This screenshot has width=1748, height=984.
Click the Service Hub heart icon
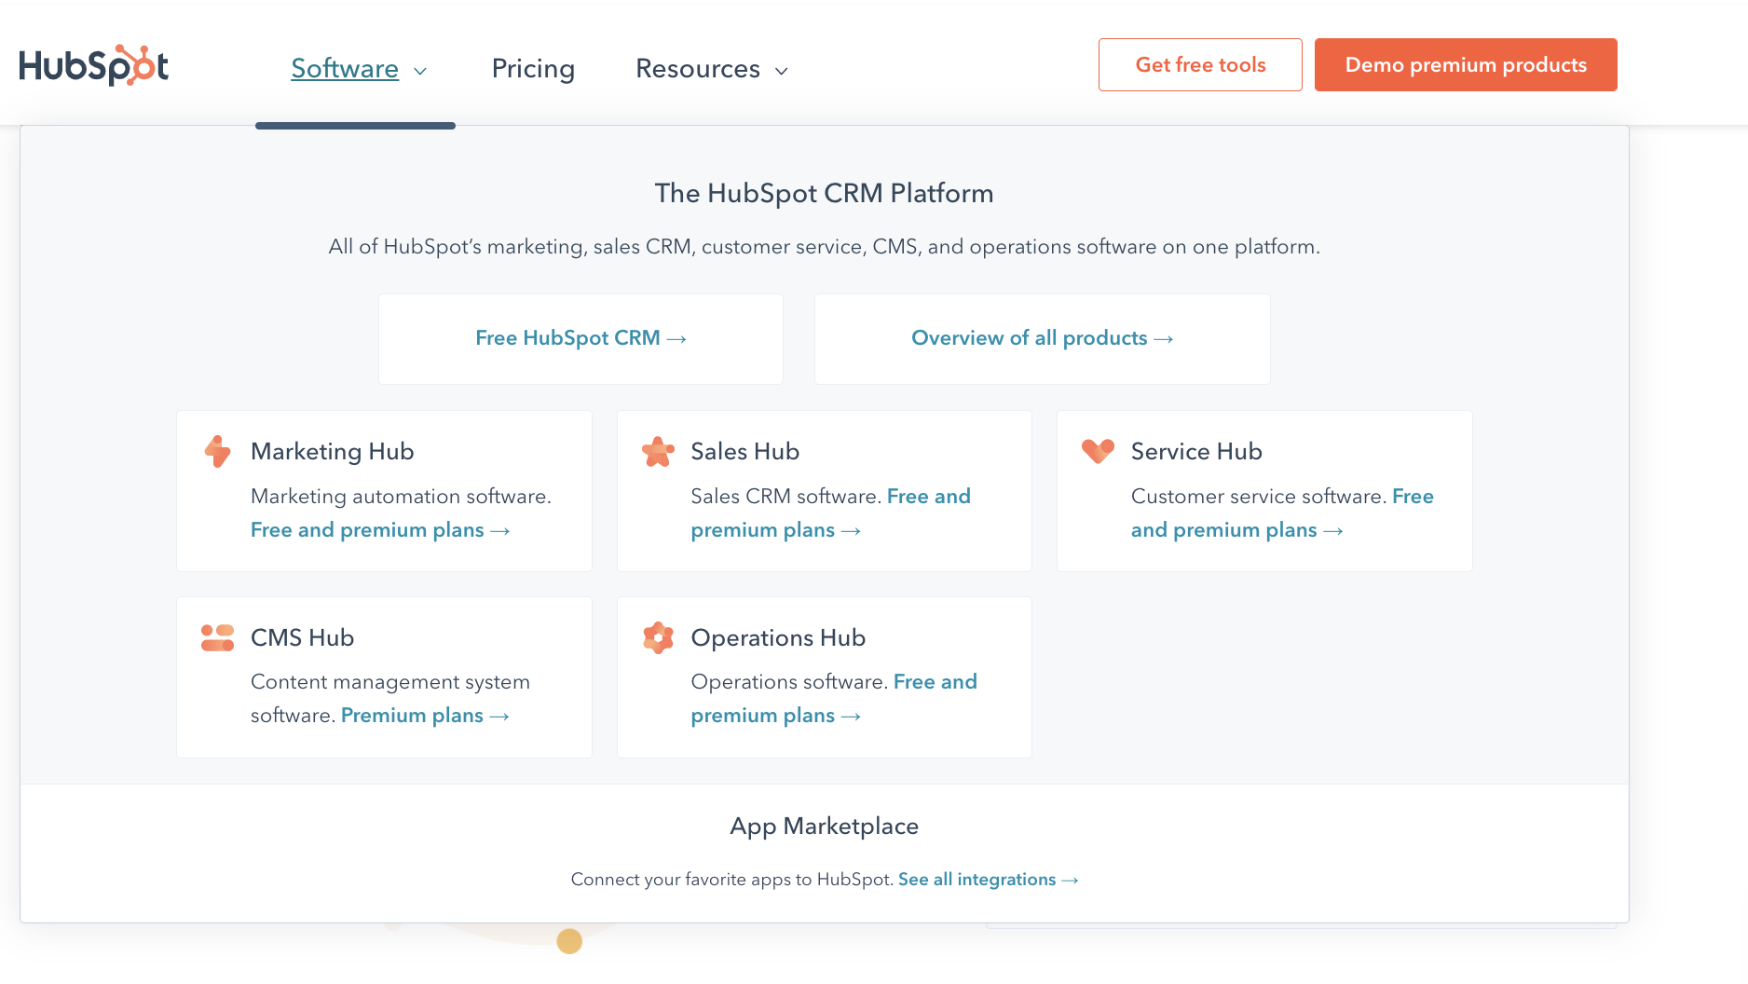pos(1098,451)
